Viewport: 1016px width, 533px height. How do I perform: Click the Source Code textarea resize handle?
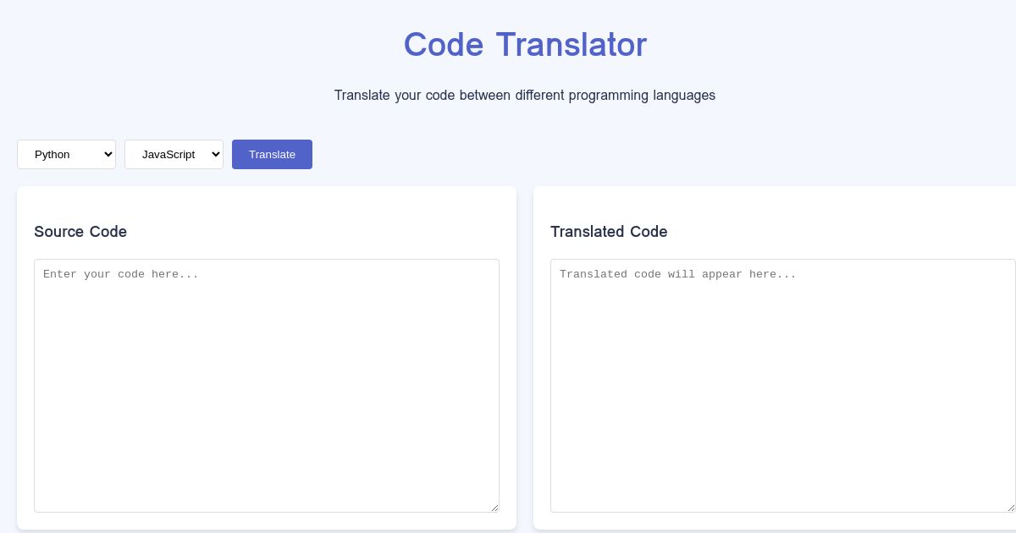(x=494, y=507)
